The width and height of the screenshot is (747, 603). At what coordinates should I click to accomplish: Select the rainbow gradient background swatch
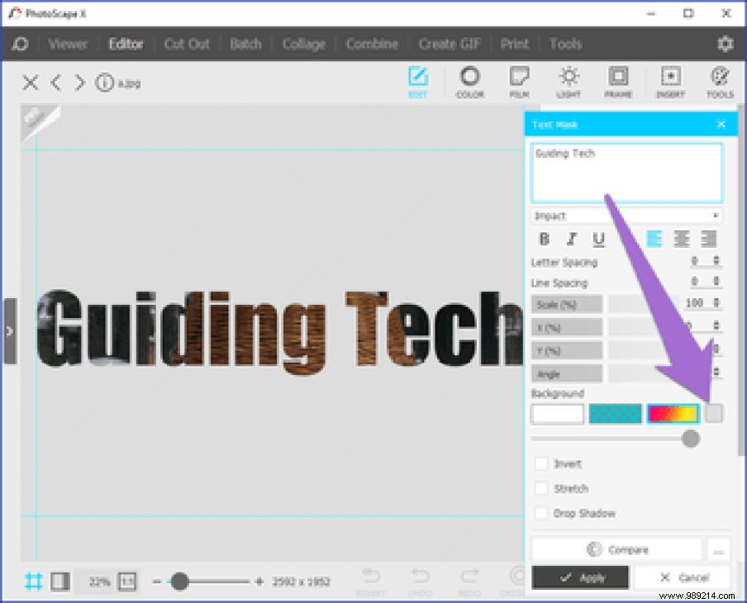(x=673, y=413)
